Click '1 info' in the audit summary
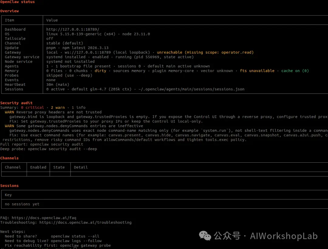The image size is (328, 249). click(x=78, y=108)
